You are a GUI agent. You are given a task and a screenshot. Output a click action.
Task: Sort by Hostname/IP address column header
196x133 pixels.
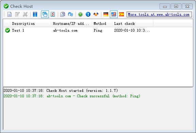pos(71,23)
